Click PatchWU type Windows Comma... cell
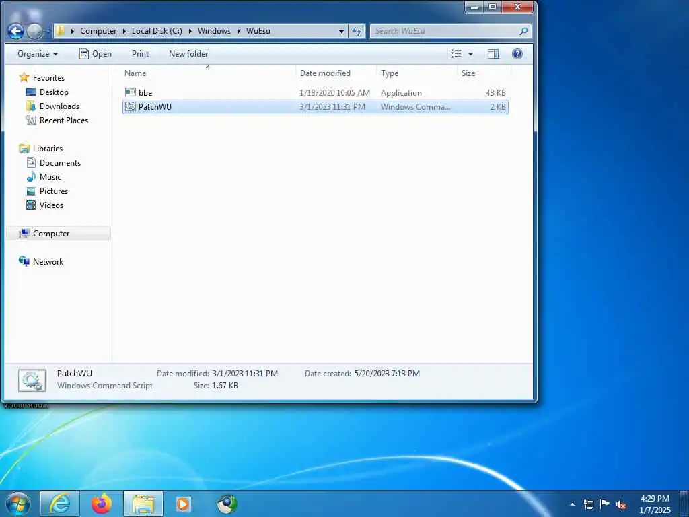This screenshot has width=689, height=517. (415, 107)
